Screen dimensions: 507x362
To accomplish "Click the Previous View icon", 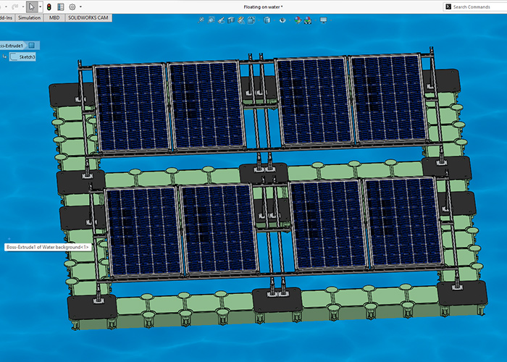I will pos(220,19).
